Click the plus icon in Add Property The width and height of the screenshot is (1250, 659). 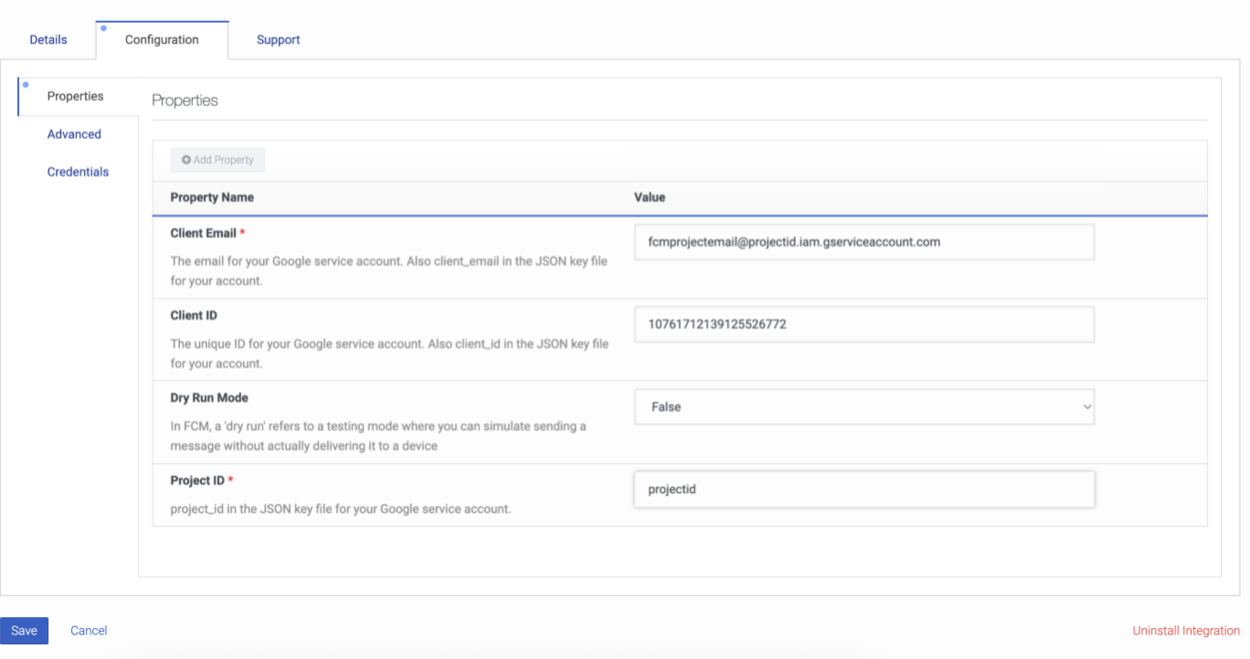coord(186,160)
